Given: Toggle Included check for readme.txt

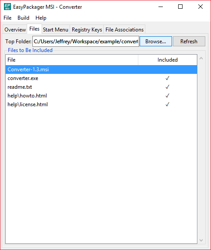Looking at the screenshot, I should coord(167,87).
